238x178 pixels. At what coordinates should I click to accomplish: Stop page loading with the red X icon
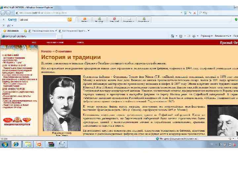click(195, 13)
